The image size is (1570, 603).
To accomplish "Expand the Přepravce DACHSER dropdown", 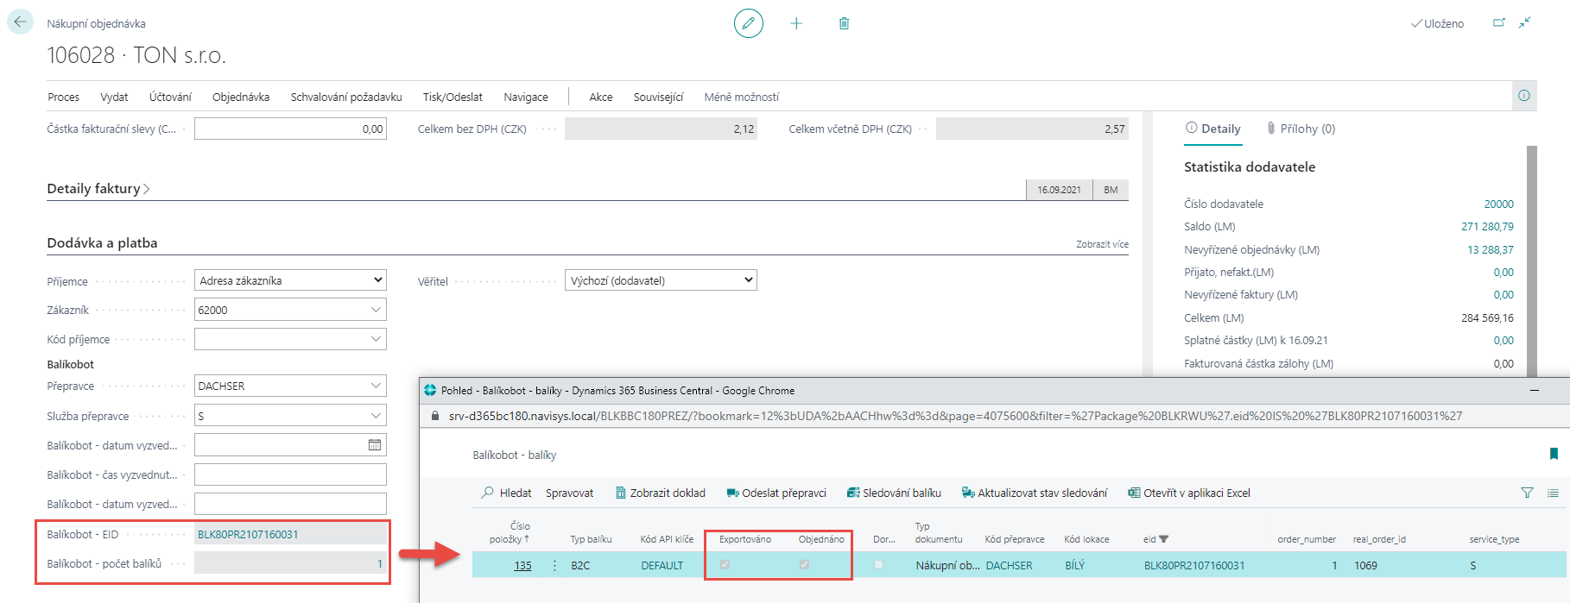I will click(x=376, y=386).
